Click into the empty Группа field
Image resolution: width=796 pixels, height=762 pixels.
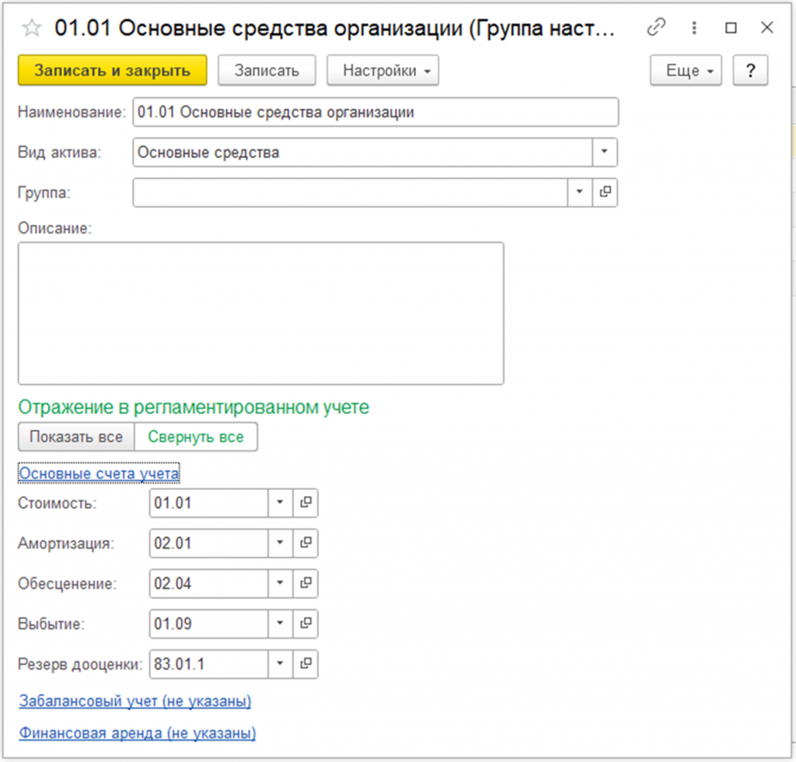(x=350, y=192)
